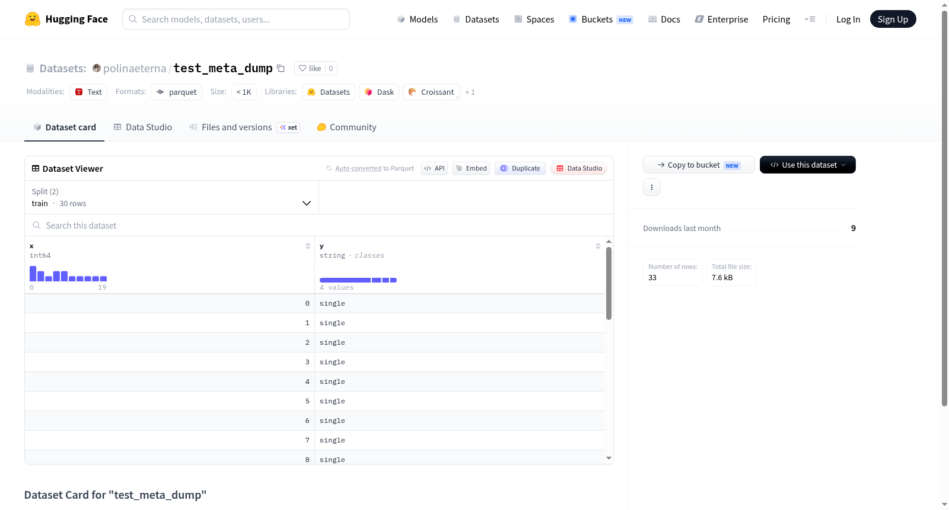Open the polinaeterna user profile link
The image size is (949, 510).
coord(135,68)
